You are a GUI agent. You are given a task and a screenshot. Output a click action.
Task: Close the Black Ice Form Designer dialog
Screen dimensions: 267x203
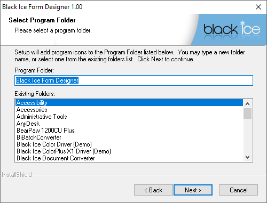(258, 7)
